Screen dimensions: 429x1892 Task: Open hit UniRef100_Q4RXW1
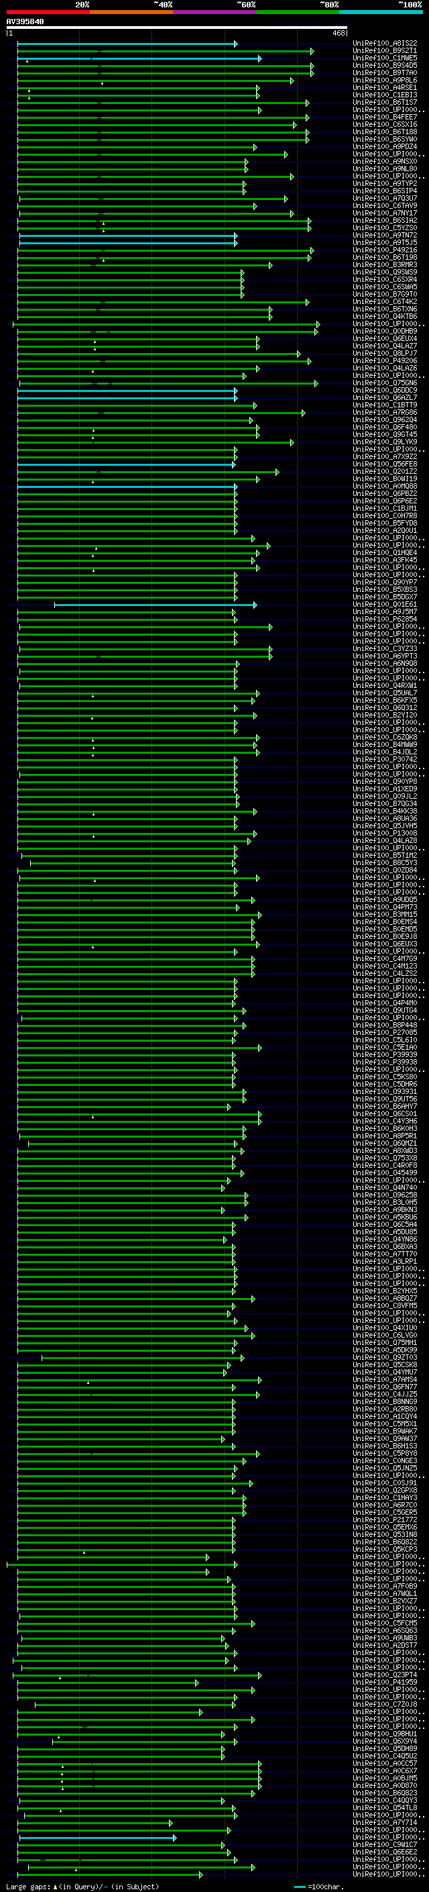pos(385,685)
